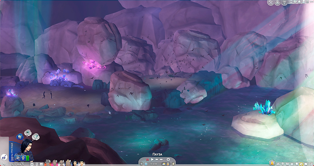Screen dimensions: 314x166
Task: Click the round icon right of thermometer
Action: [x=173, y=164]
